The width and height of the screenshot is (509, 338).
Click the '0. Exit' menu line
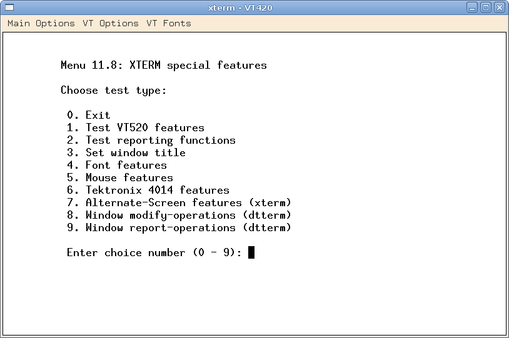[x=88, y=115]
